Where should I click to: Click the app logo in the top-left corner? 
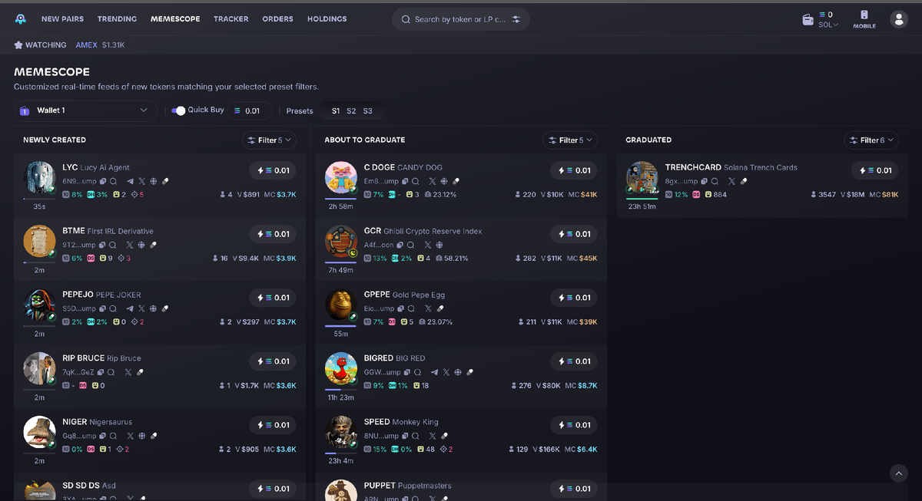click(21, 19)
